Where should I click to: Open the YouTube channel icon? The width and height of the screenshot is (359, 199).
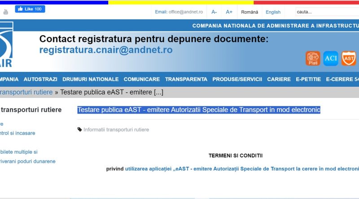coord(6,12)
